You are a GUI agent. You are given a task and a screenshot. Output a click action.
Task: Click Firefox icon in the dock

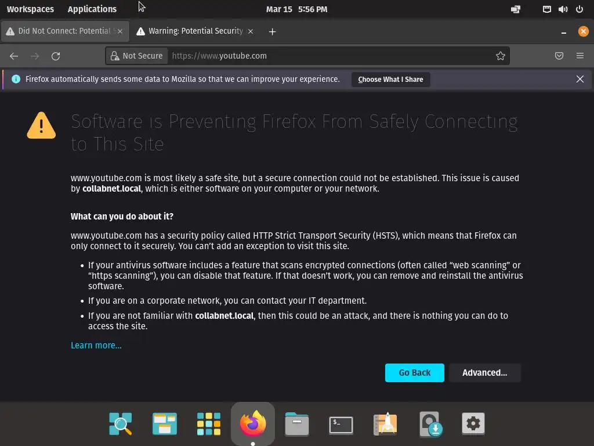click(253, 423)
